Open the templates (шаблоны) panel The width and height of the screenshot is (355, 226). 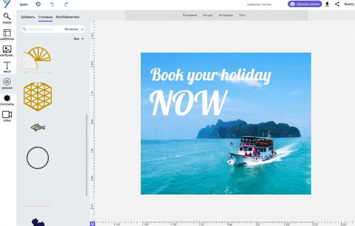[x=7, y=35]
